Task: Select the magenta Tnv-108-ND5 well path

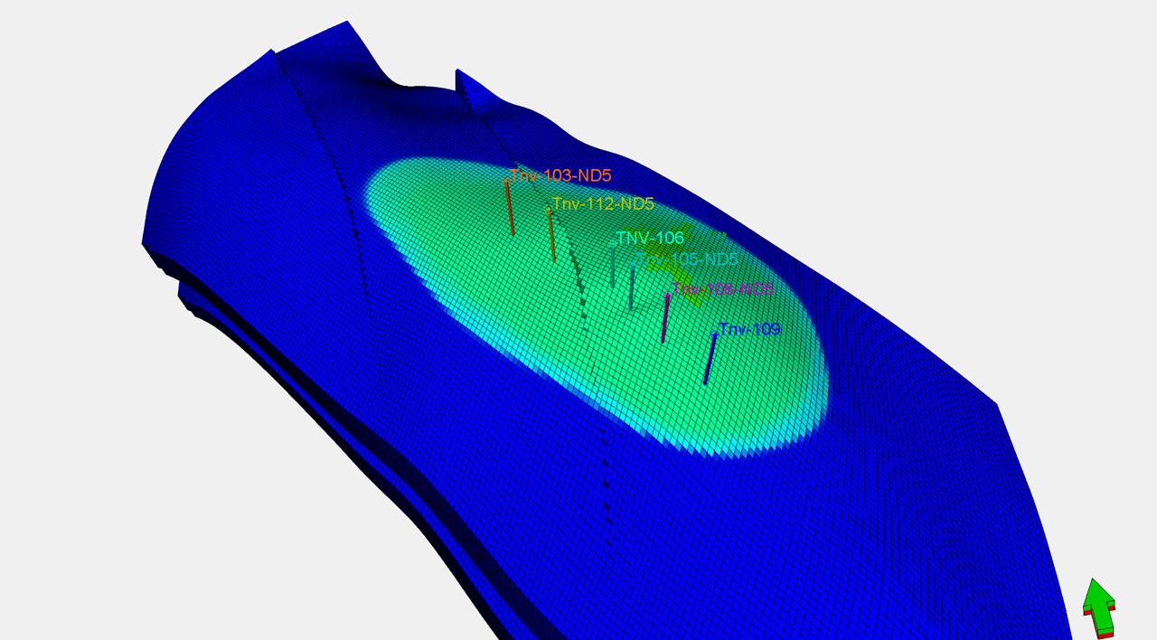Action: 665,318
